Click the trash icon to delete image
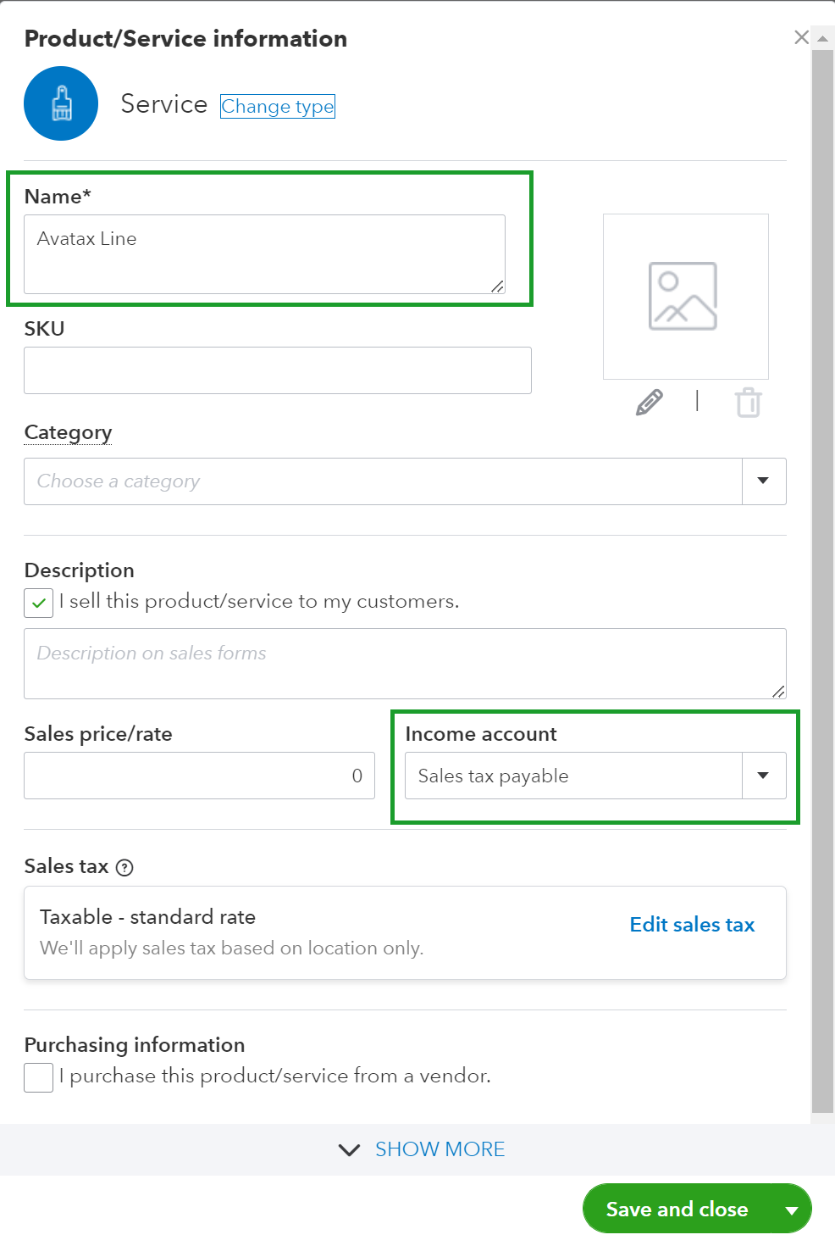The width and height of the screenshot is (835, 1257). pyautogui.click(x=749, y=402)
